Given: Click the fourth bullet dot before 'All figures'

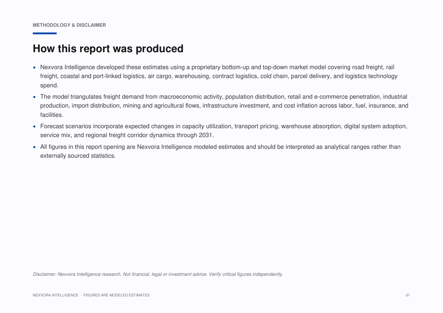Looking at the screenshot, I should point(34,147).
